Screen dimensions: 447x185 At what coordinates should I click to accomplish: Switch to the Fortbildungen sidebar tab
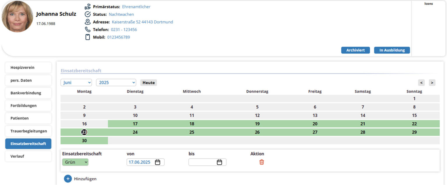click(28, 106)
